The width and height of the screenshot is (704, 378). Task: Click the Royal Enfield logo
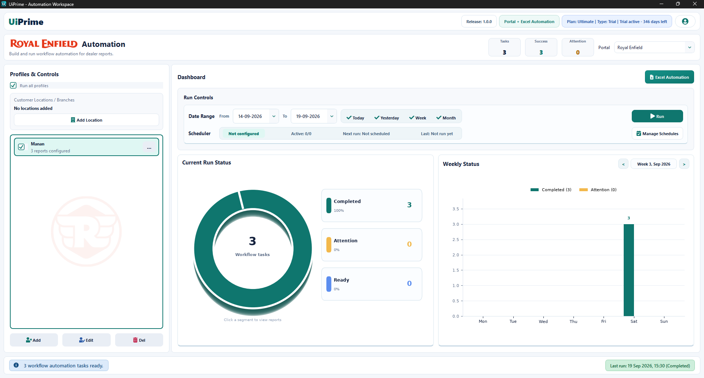coord(44,44)
